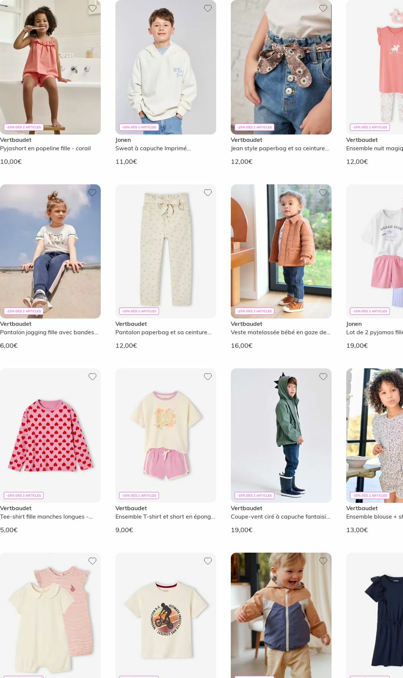Screen dimensions: 403x678
Task: View the Coupe-vent ciré à capuche product
Action: click(x=280, y=516)
